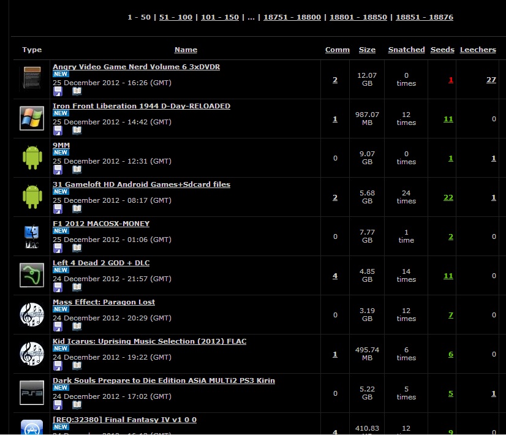Open the Mass Effect: Paragon Lost torrent
This screenshot has height=435, width=506.
click(104, 302)
